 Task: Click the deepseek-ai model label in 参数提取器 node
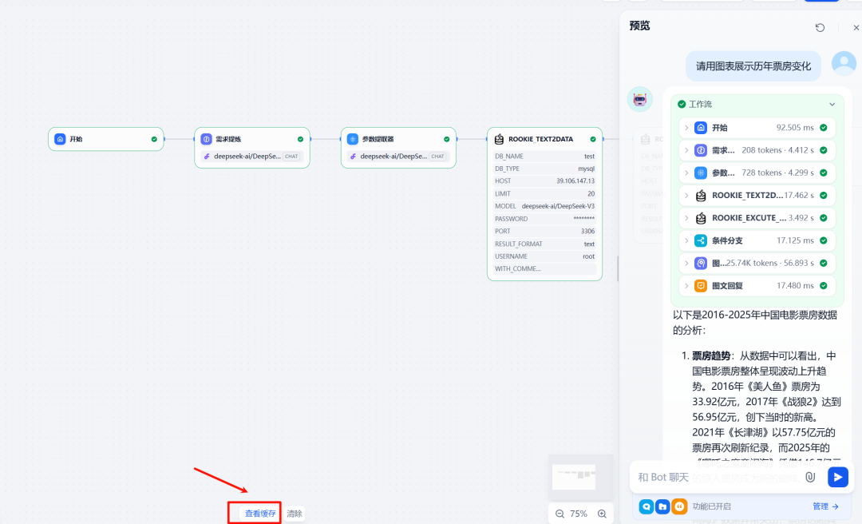click(393, 157)
